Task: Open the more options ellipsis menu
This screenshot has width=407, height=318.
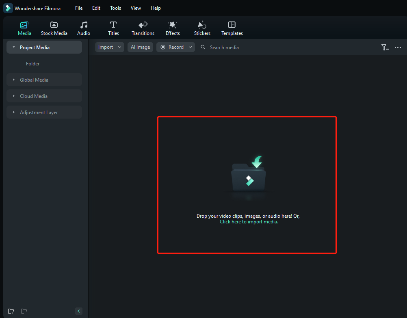Action: (x=398, y=47)
